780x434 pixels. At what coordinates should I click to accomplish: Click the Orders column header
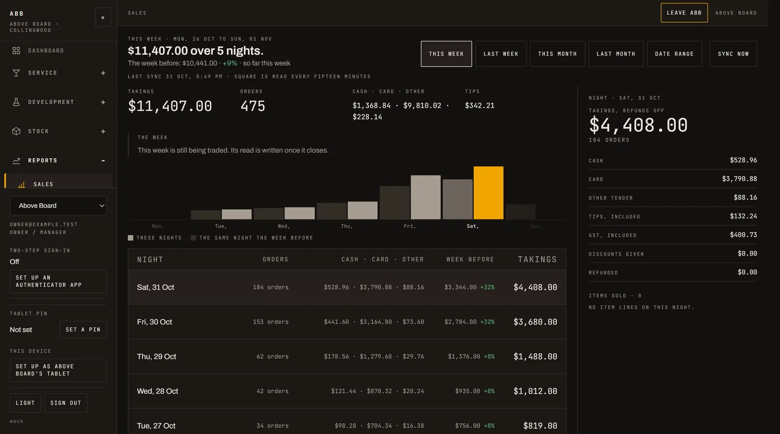click(x=275, y=260)
